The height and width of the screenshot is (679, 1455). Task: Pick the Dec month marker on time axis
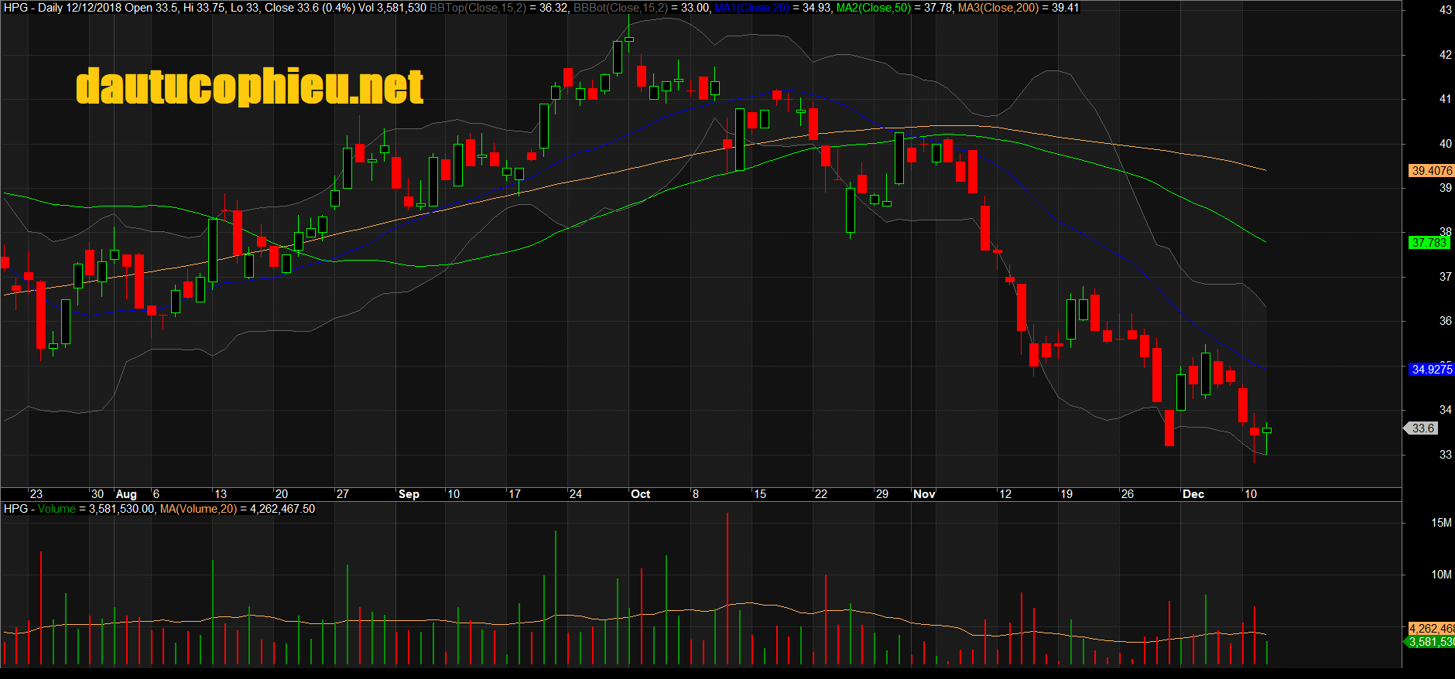1193,494
